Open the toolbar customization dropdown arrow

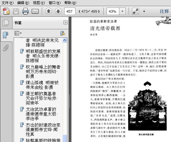[x=144, y=11]
